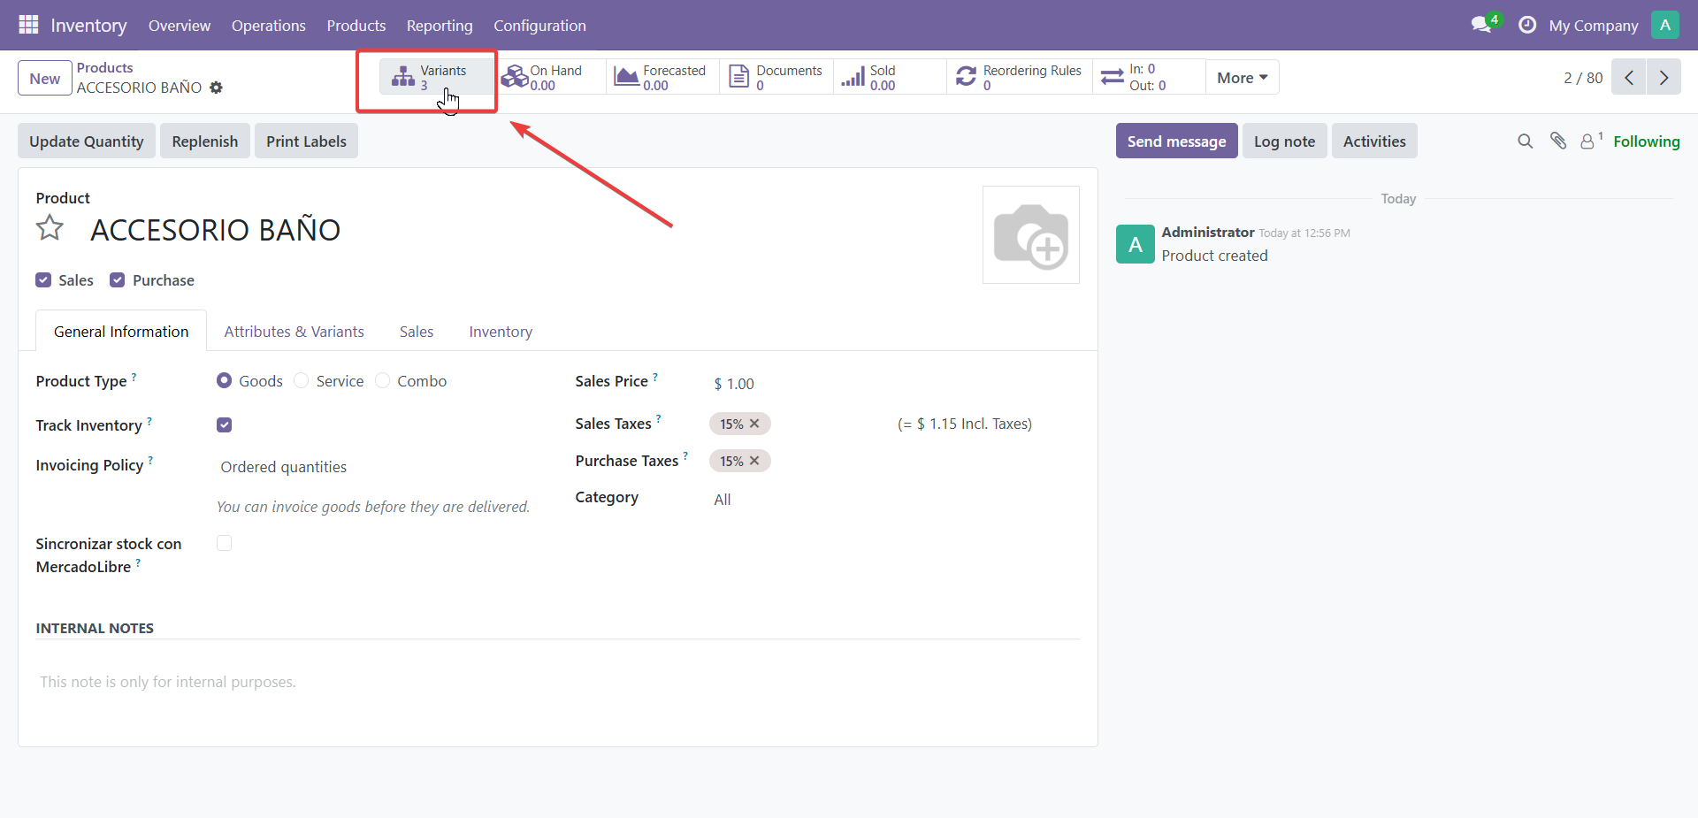Open Reporting menu
1698x818 pixels.
[440, 26]
